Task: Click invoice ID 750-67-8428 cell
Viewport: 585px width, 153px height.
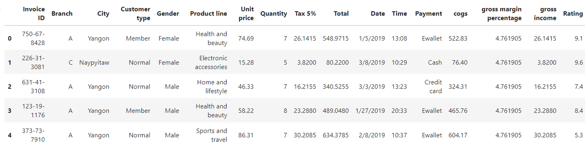Action: [34, 38]
